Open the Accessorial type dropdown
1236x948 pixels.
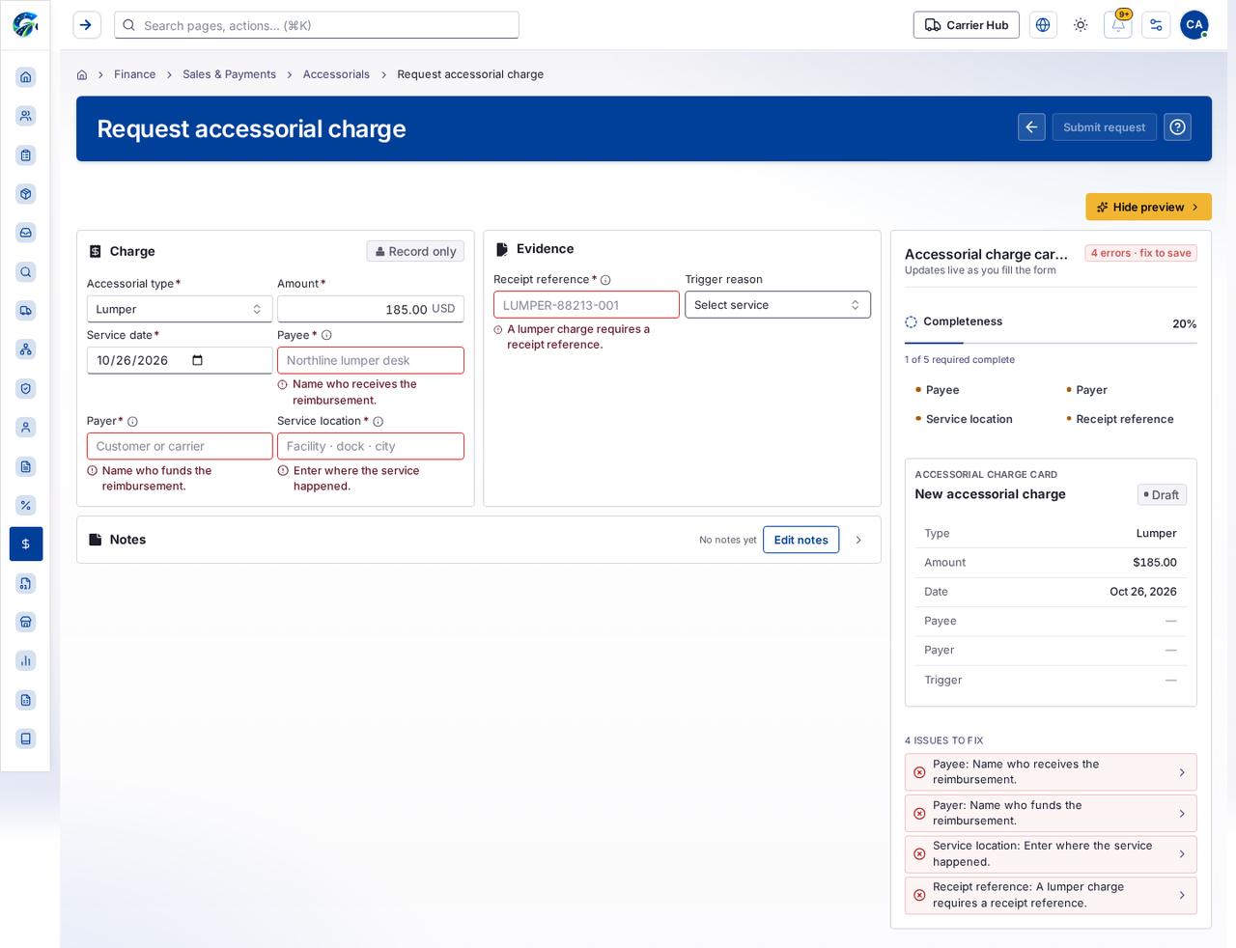coord(180,309)
